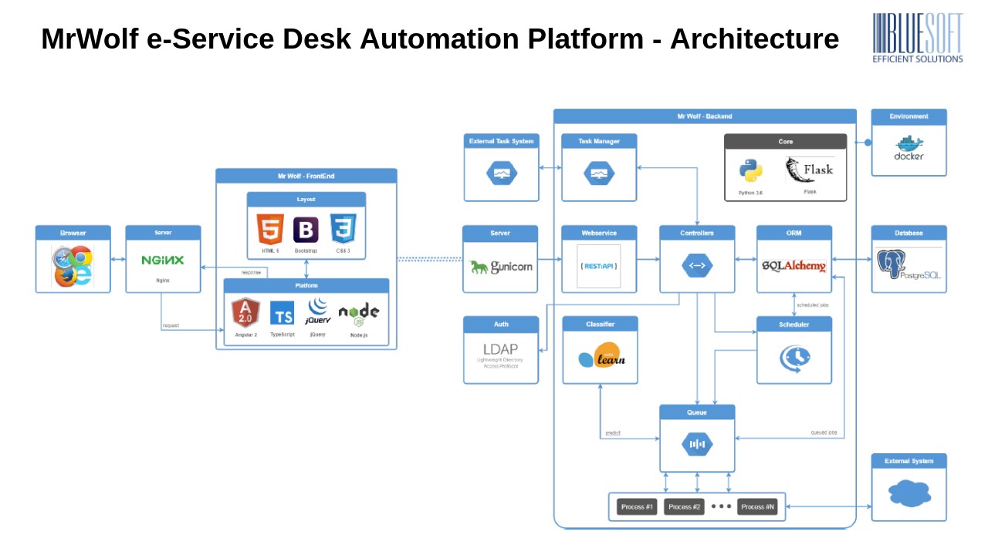Click the Process #1 box

pos(637,507)
